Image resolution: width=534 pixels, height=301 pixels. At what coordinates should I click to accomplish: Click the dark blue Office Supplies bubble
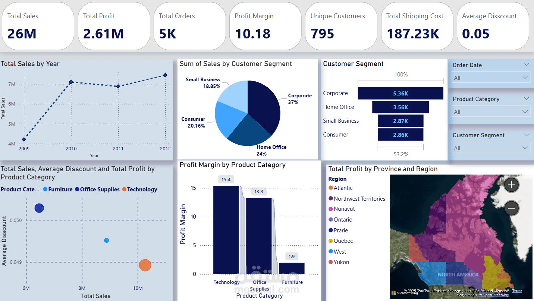coord(39,208)
